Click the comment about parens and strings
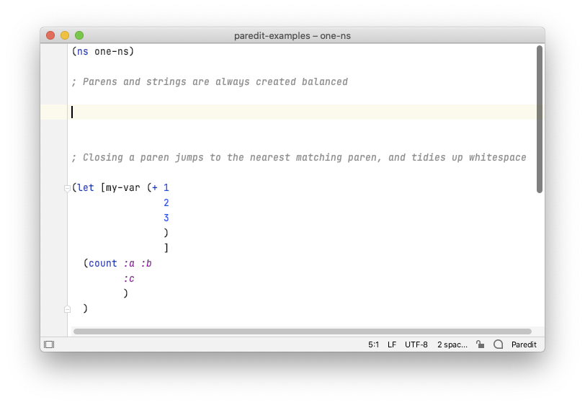This screenshot has width=585, height=405. [210, 81]
